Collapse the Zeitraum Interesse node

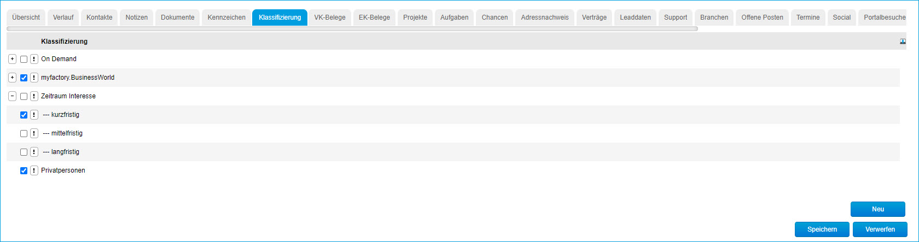[x=13, y=96]
